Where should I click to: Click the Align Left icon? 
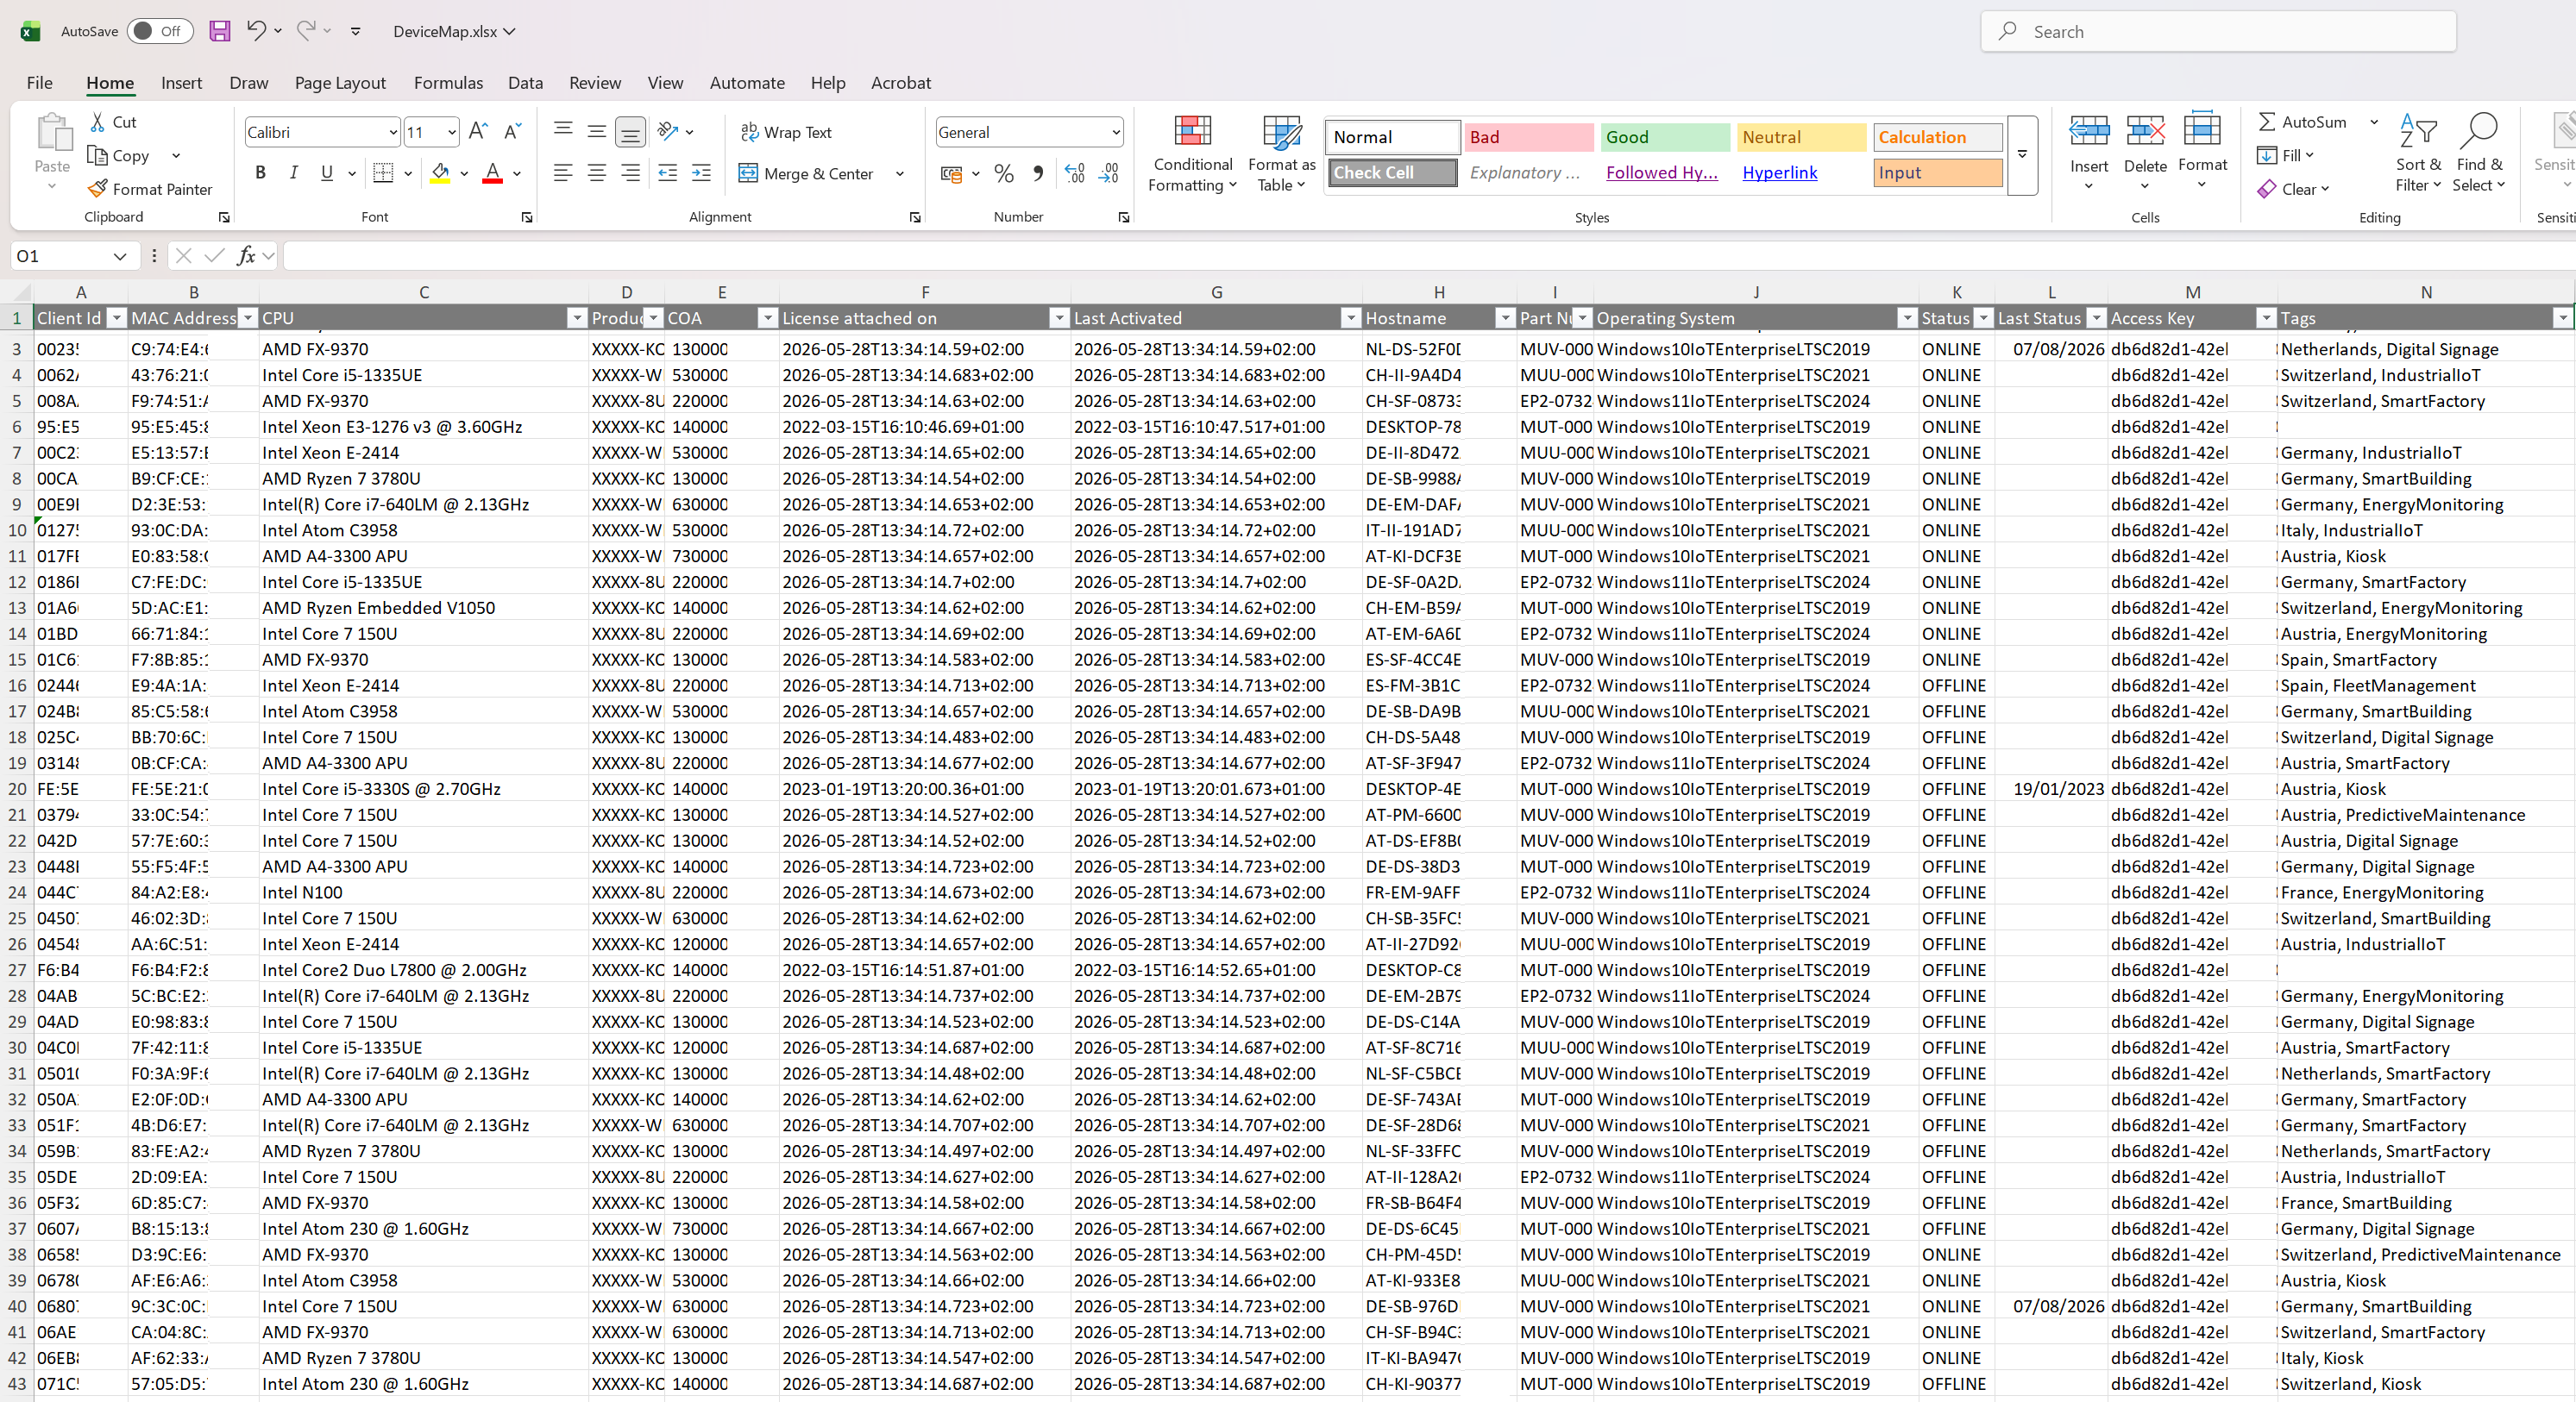point(563,172)
